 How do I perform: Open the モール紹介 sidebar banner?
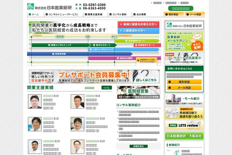click(x=184, y=100)
